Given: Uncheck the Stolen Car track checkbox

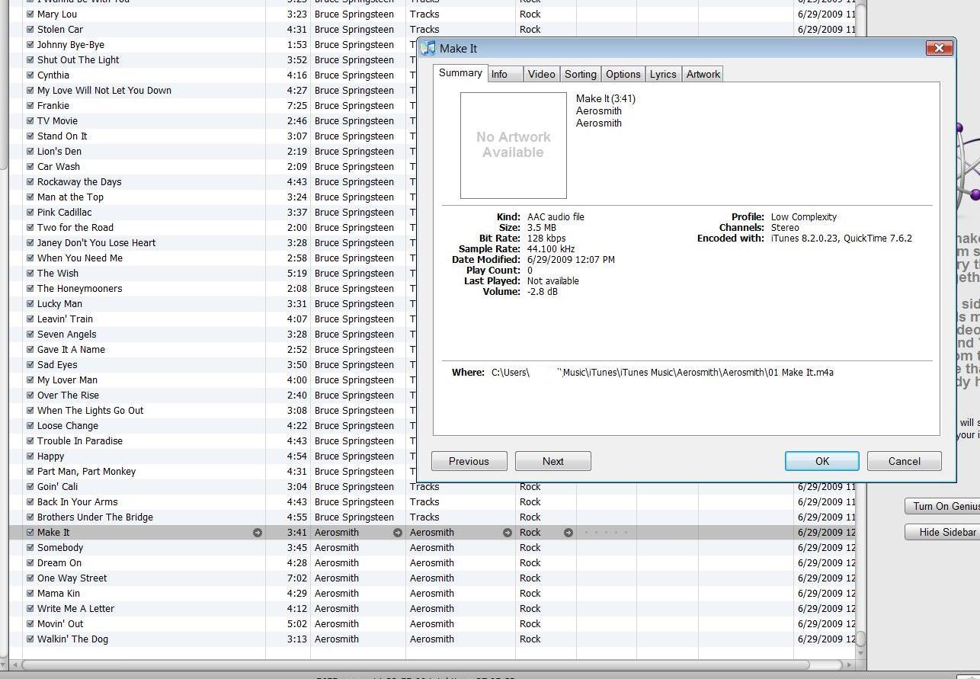Looking at the screenshot, I should click(30, 30).
